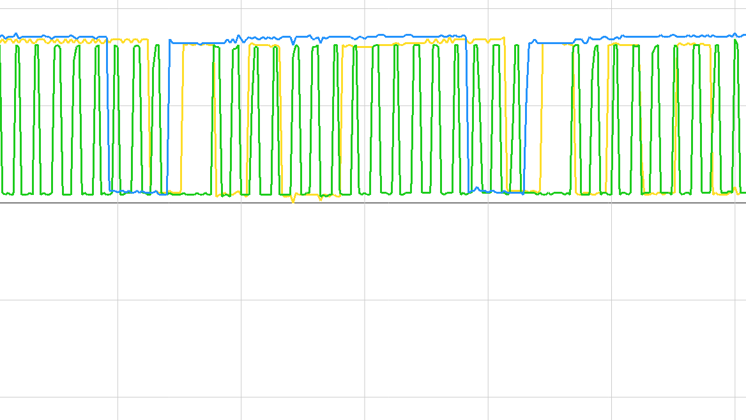
Task: Click the second falling edge of the blue trace
Action: pyautogui.click(x=468, y=115)
